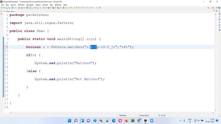Click the Smart Insert status field

(144, 115)
